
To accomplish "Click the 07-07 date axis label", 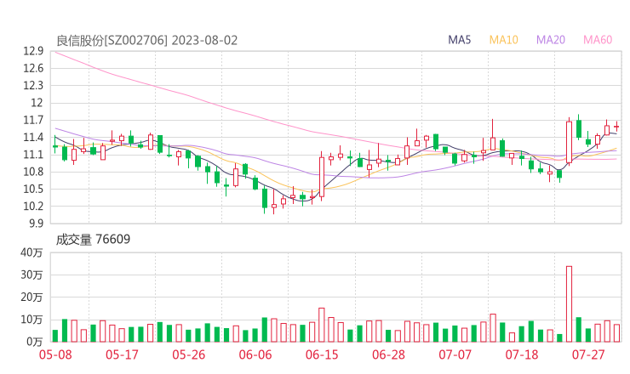I will [455, 354].
